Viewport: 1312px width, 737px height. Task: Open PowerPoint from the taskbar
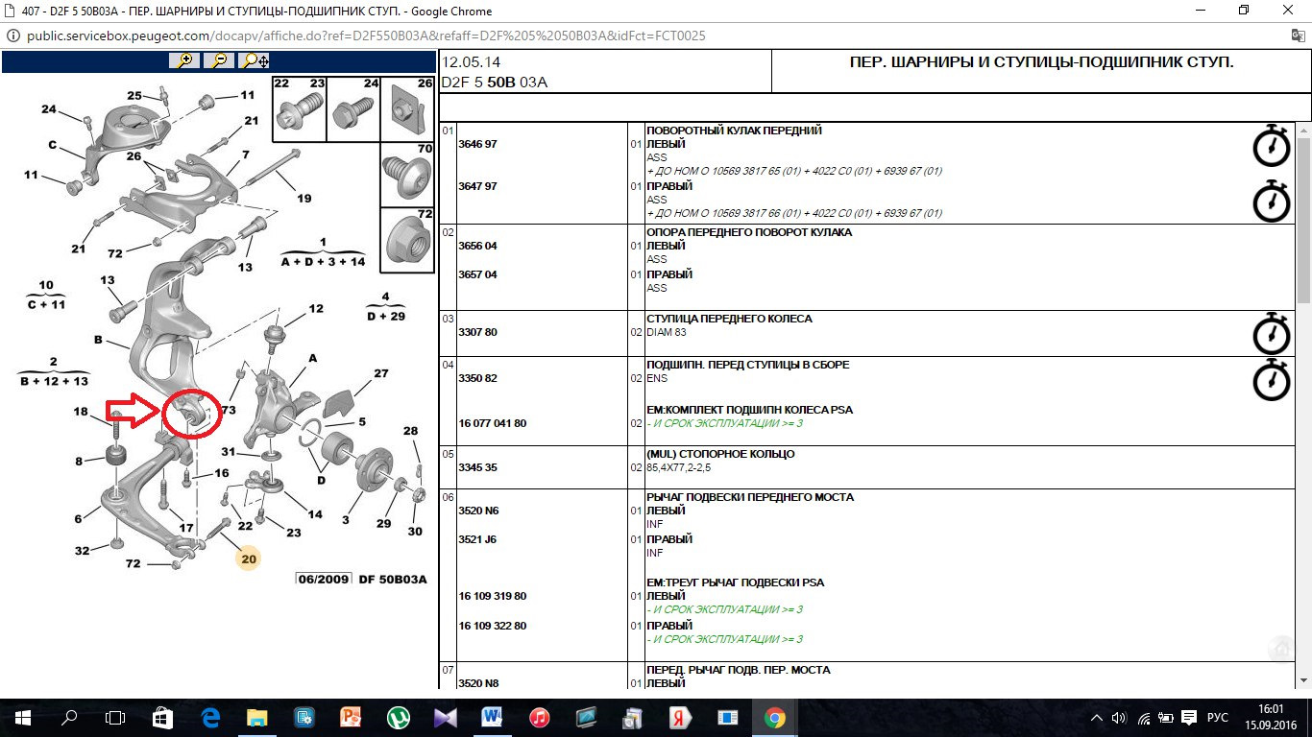point(351,717)
